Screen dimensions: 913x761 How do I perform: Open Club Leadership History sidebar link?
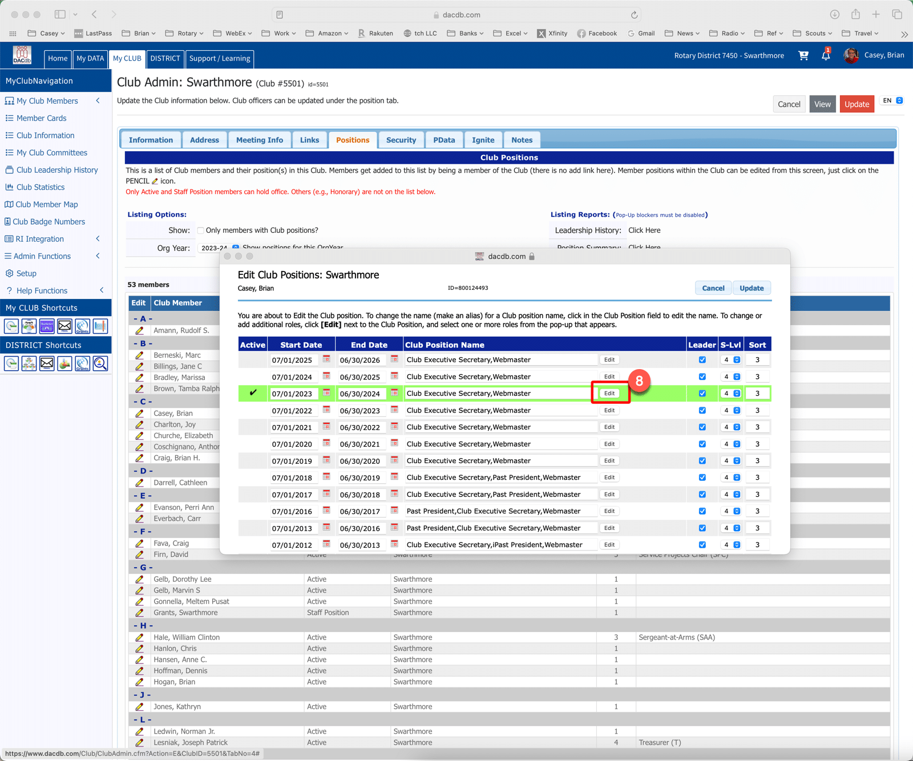(57, 170)
